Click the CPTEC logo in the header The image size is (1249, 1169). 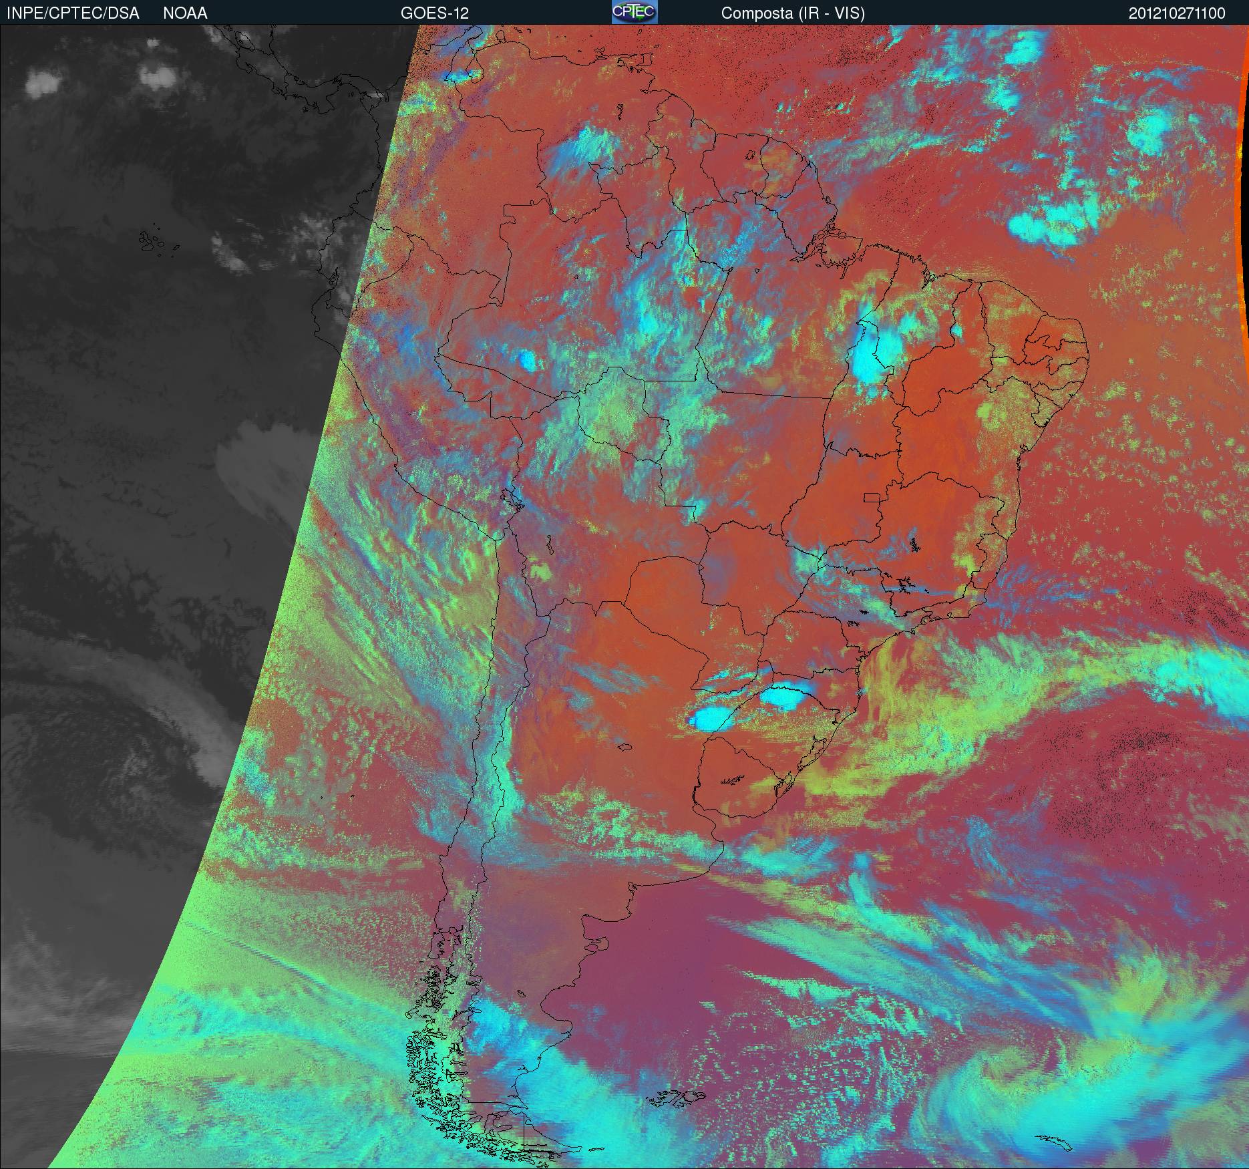tap(635, 12)
